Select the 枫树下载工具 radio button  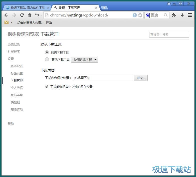click(x=47, y=52)
